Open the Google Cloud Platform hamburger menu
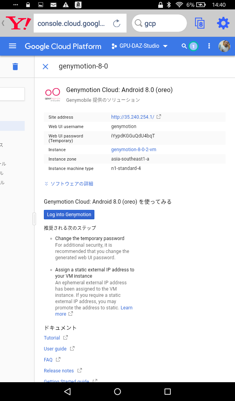The image size is (235, 401). point(13,46)
